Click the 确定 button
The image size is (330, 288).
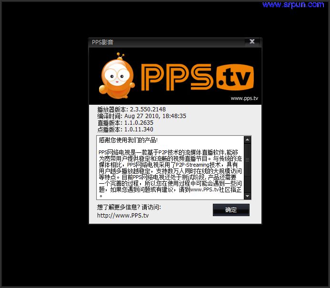click(231, 210)
